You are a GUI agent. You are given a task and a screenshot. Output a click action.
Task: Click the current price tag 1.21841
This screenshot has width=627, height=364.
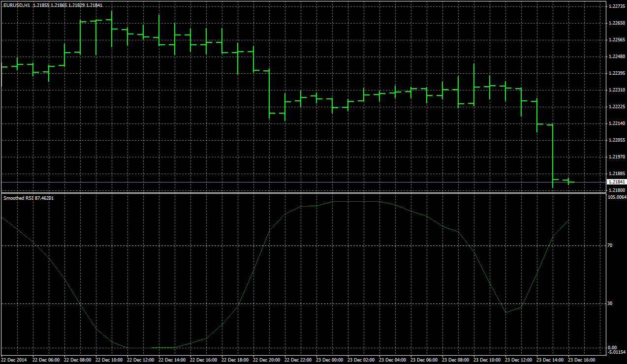[616, 182]
